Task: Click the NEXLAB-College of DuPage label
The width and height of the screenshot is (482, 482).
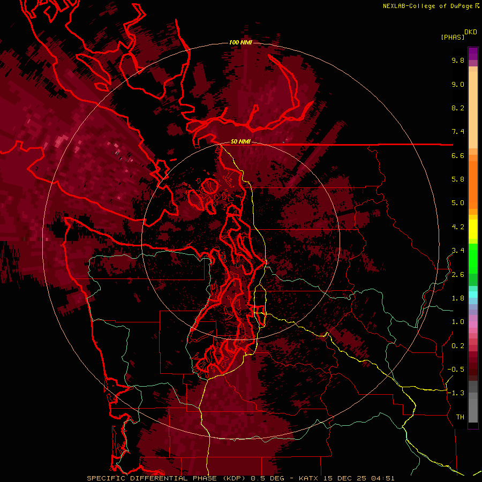Action: [427, 6]
